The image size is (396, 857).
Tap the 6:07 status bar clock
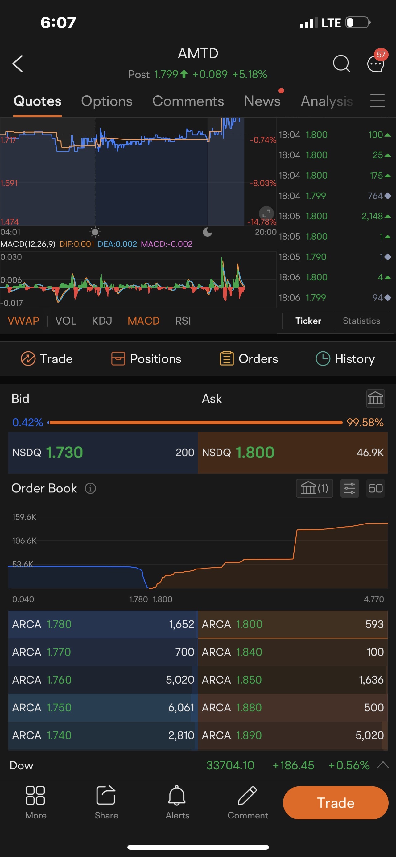click(x=58, y=23)
